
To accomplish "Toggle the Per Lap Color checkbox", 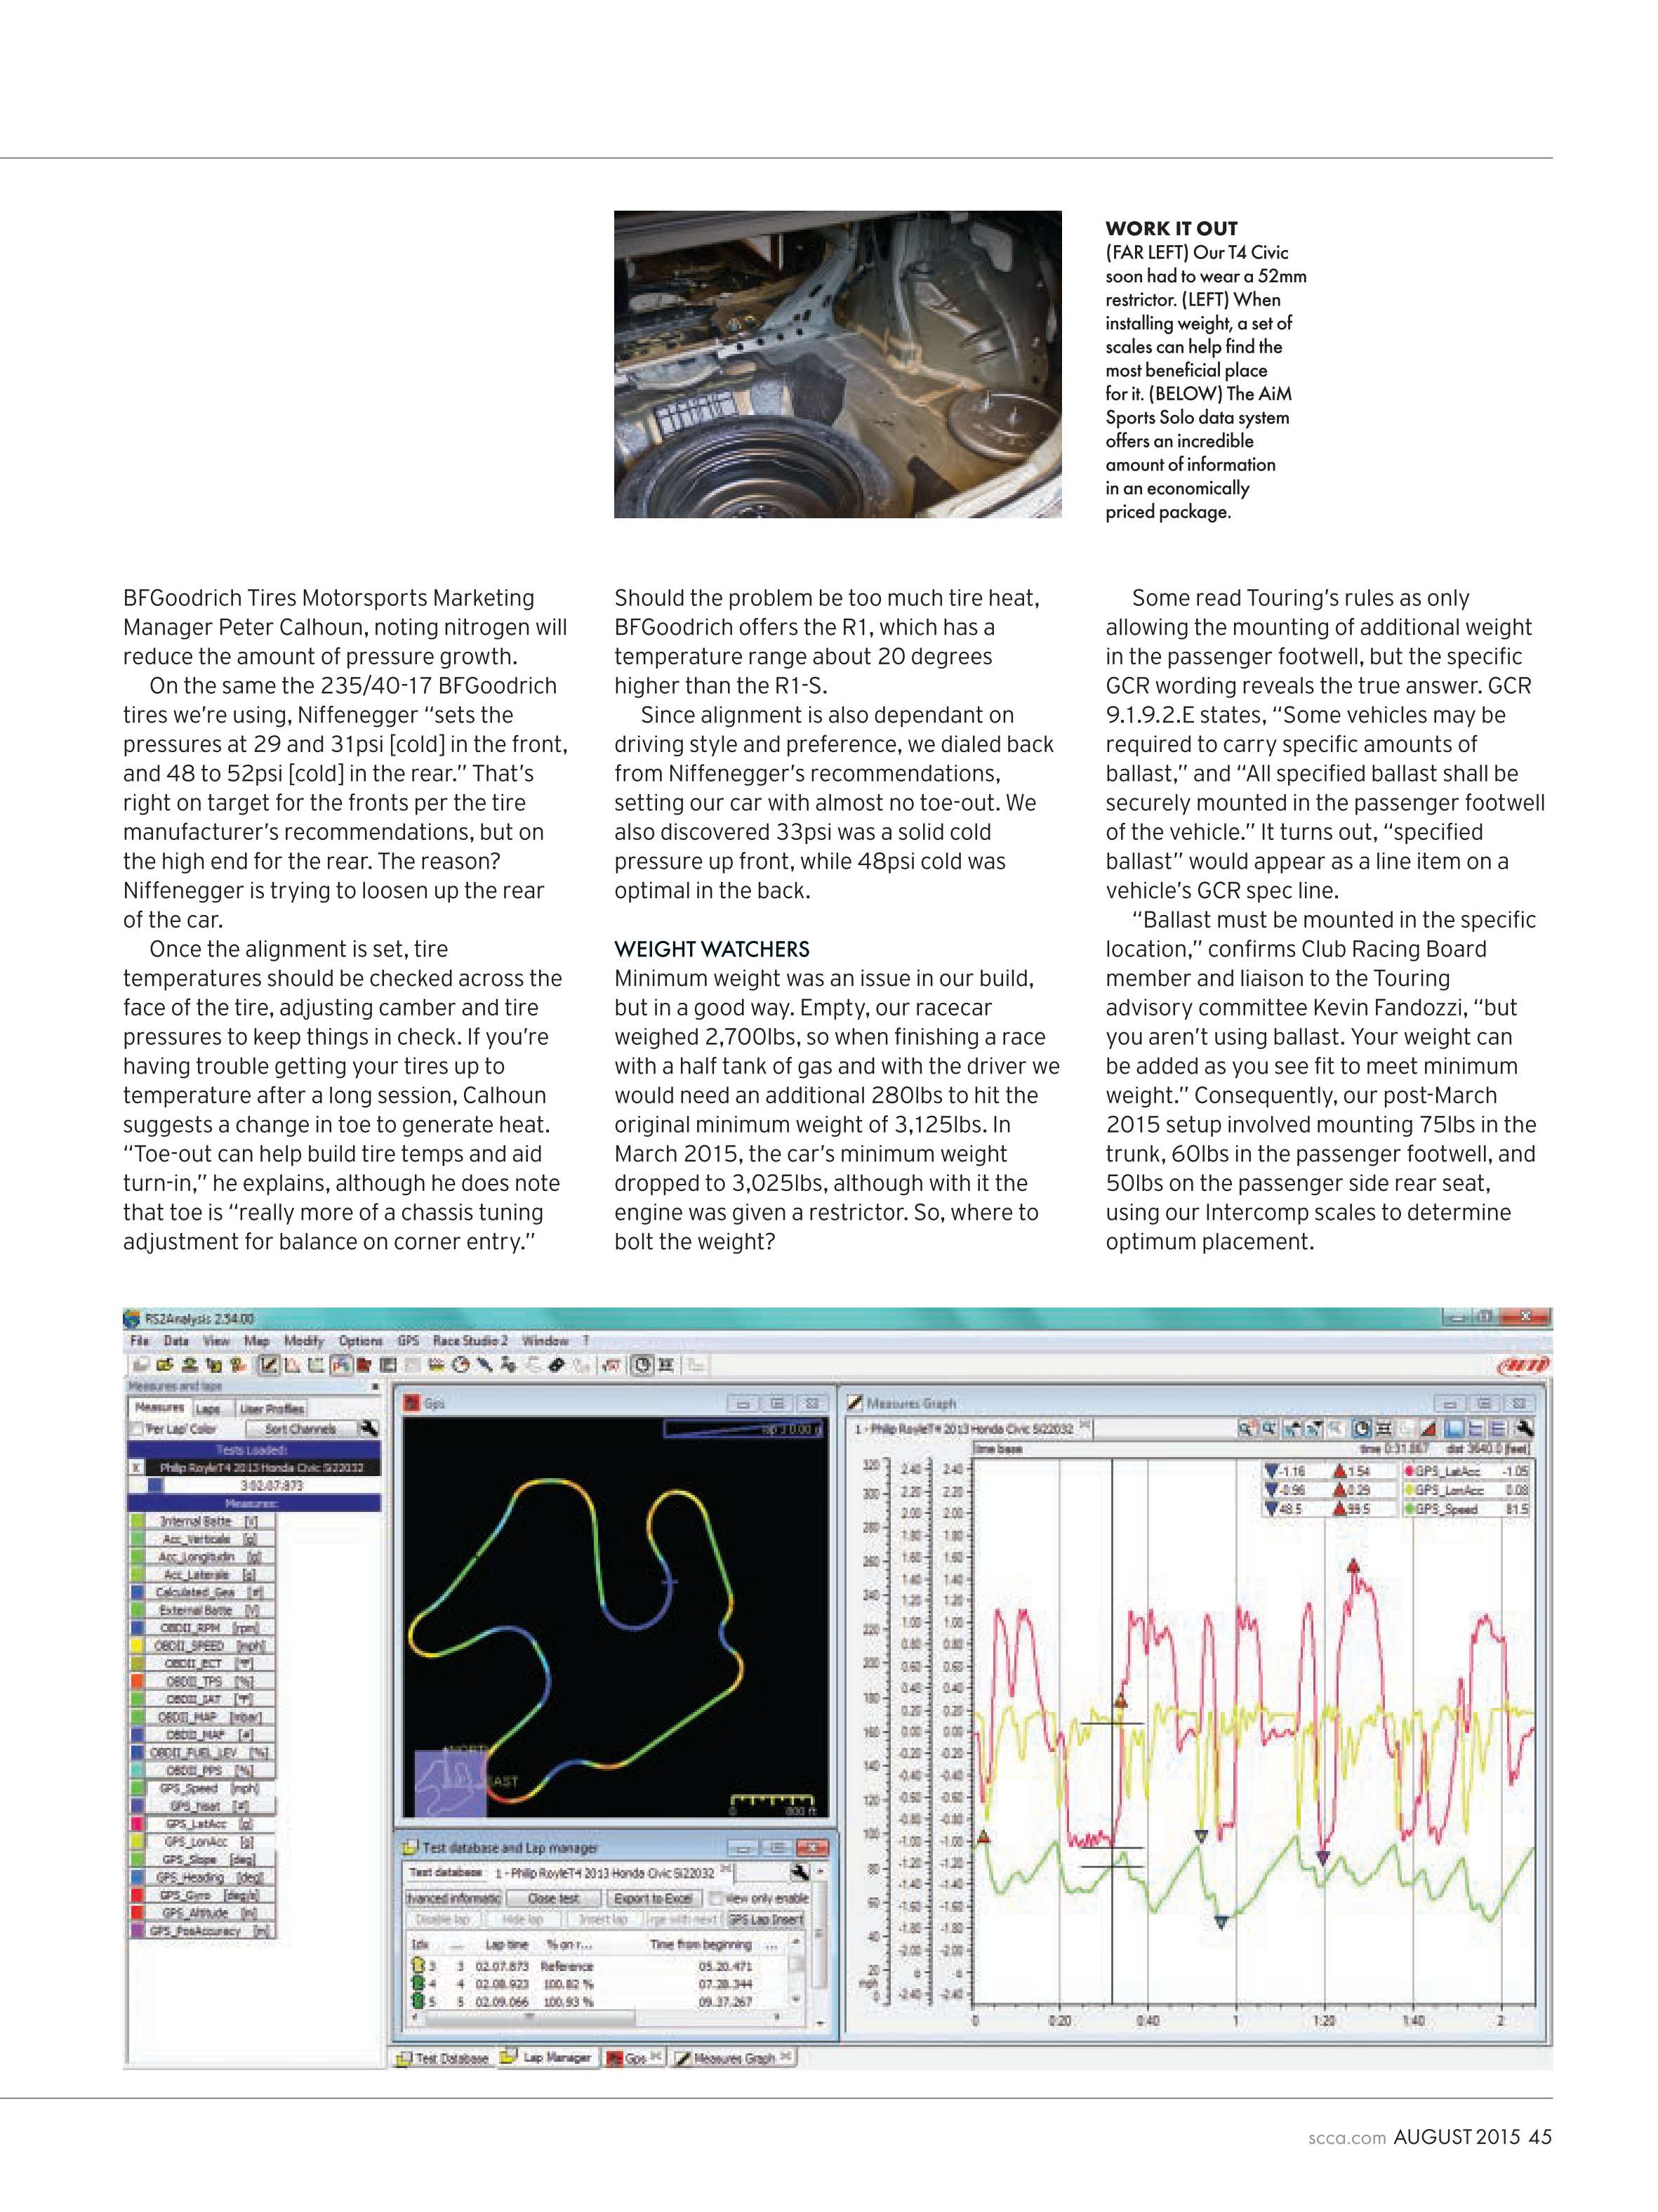I will 137,1429.
